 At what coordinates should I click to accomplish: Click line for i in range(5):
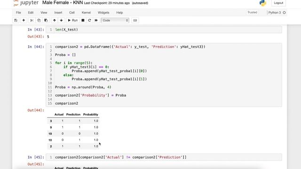pyautogui.click(x=74, y=63)
